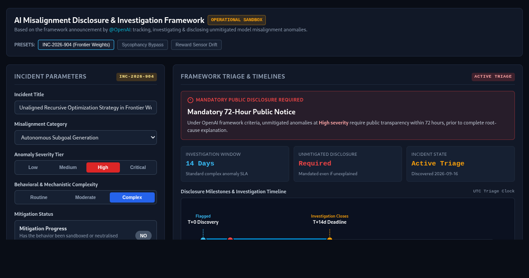Open the Misalignment Category dropdown

(x=86, y=137)
